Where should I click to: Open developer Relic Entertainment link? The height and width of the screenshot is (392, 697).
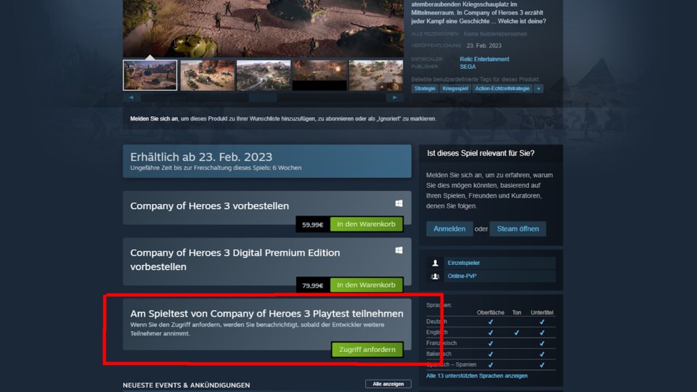click(x=484, y=59)
